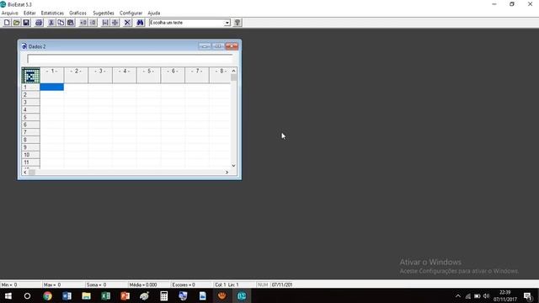Image resolution: width=539 pixels, height=303 pixels.
Task: Open the Sugestões menu
Action: point(103,13)
